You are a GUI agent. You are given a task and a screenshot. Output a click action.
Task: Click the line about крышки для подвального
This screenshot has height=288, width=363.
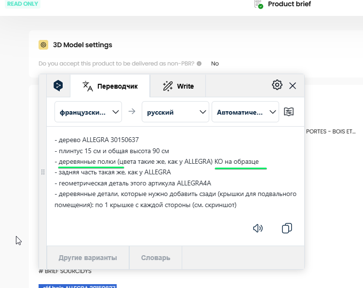pyautogui.click(x=175, y=199)
